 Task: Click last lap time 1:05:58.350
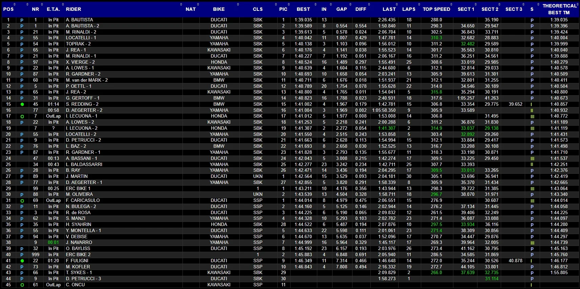[x=384, y=110]
